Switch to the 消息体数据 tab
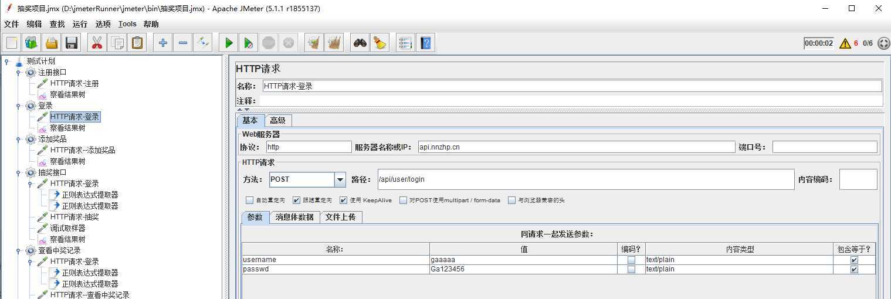This screenshot has height=299, width=891. [294, 217]
